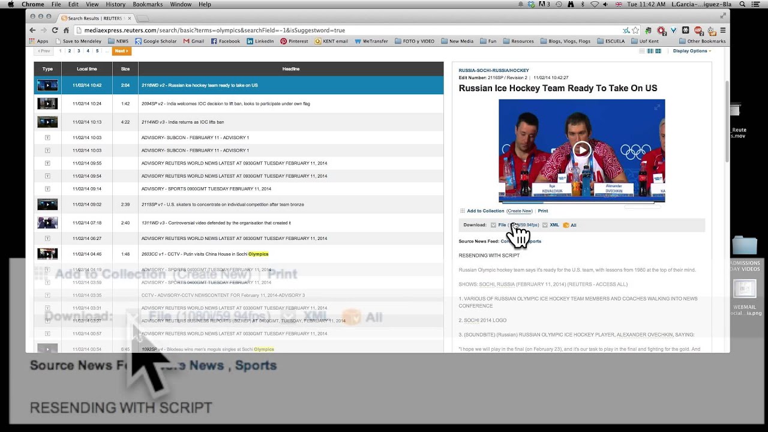The height and width of the screenshot is (432, 768).
Task: Click the Spotlight search magnifier icon
Action: pyautogui.click(x=742, y=4)
